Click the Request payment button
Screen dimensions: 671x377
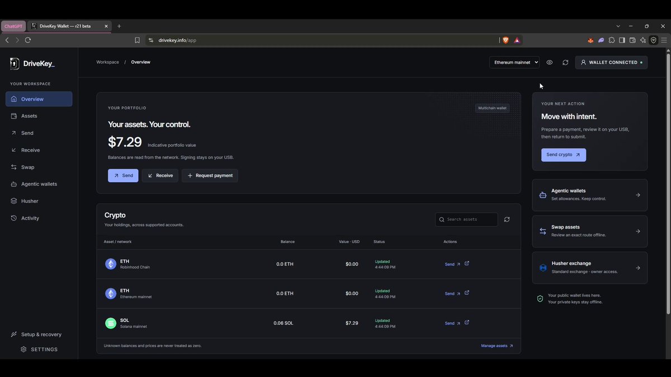pos(210,175)
